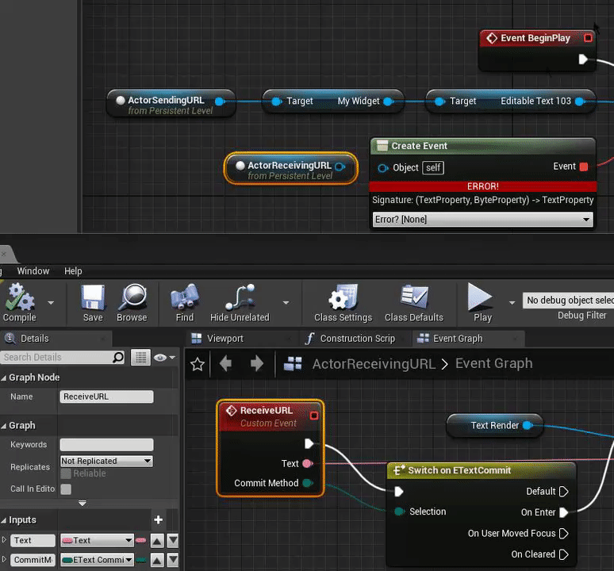Screen dimensions: 614x571
Task: Click Create Event's red Event pin
Action: point(583,167)
